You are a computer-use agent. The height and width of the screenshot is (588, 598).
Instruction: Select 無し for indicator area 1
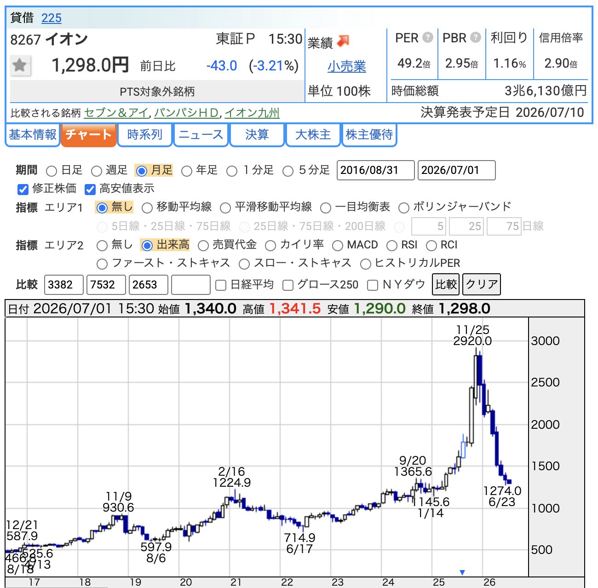[x=102, y=208]
